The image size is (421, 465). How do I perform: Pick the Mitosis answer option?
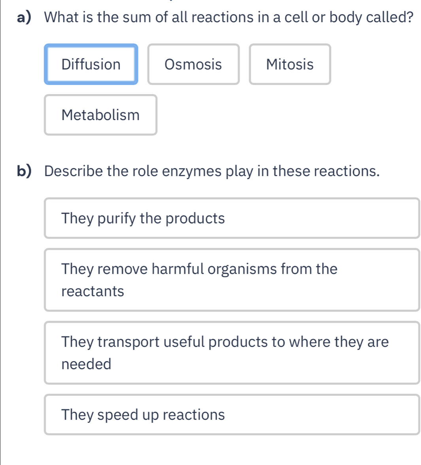point(290,64)
